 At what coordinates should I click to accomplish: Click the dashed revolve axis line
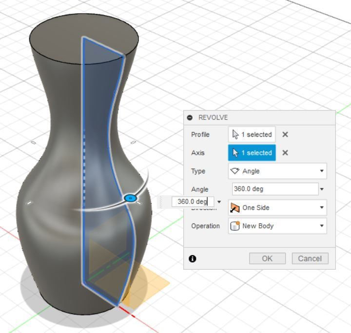[84, 167]
